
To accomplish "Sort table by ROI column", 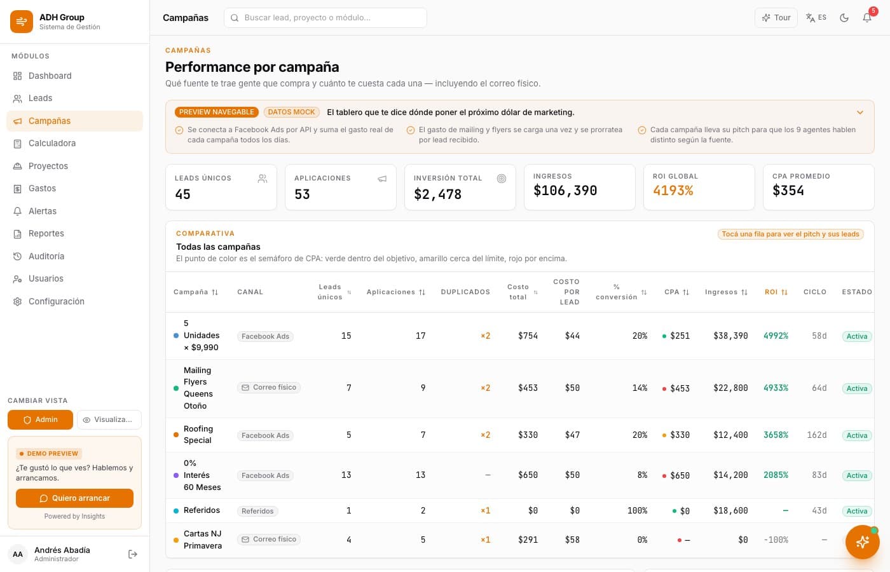I will point(776,292).
